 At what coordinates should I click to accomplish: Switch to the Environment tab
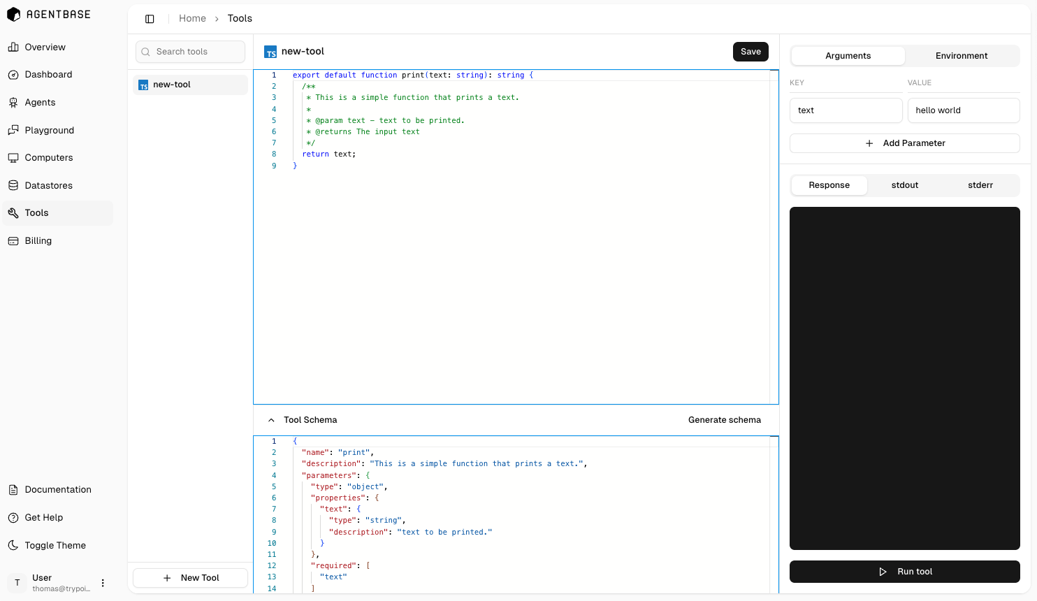point(962,55)
